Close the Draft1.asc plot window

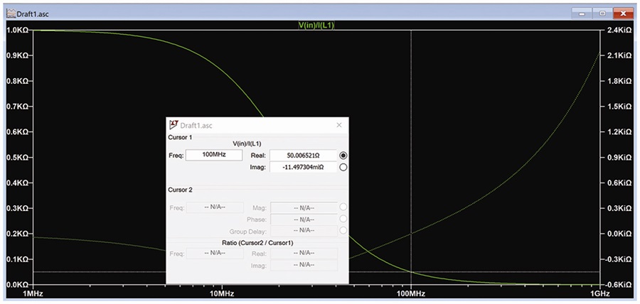pyautogui.click(x=623, y=13)
